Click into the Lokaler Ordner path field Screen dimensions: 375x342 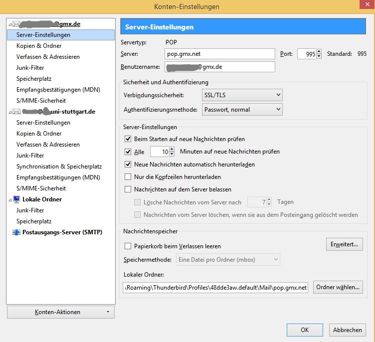(x=215, y=288)
